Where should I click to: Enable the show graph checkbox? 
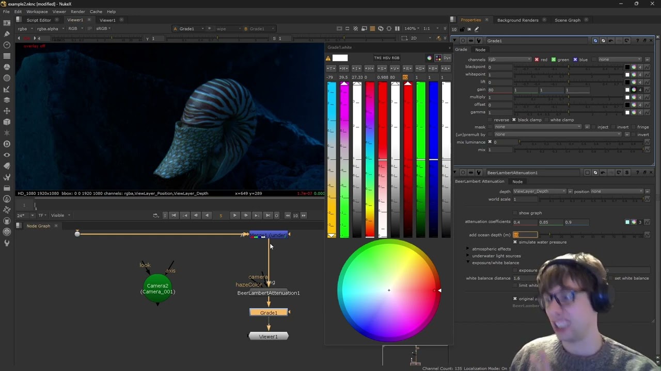pyautogui.click(x=515, y=213)
